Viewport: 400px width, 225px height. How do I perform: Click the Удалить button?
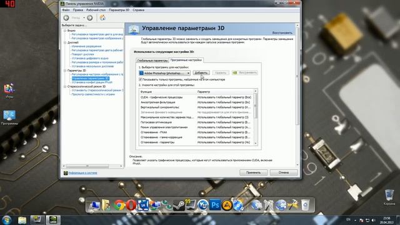[x=221, y=72]
